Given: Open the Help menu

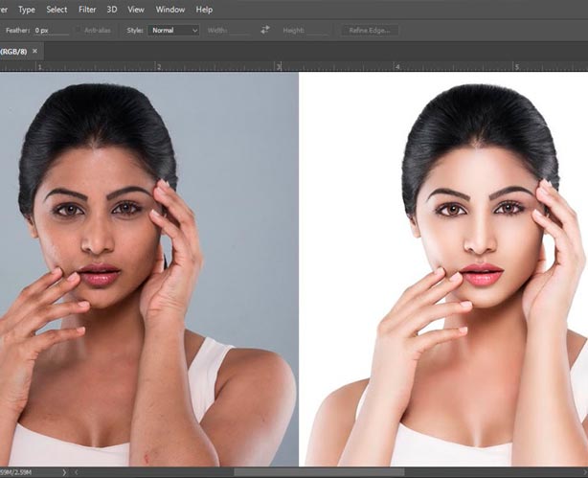Looking at the screenshot, I should coord(204,10).
